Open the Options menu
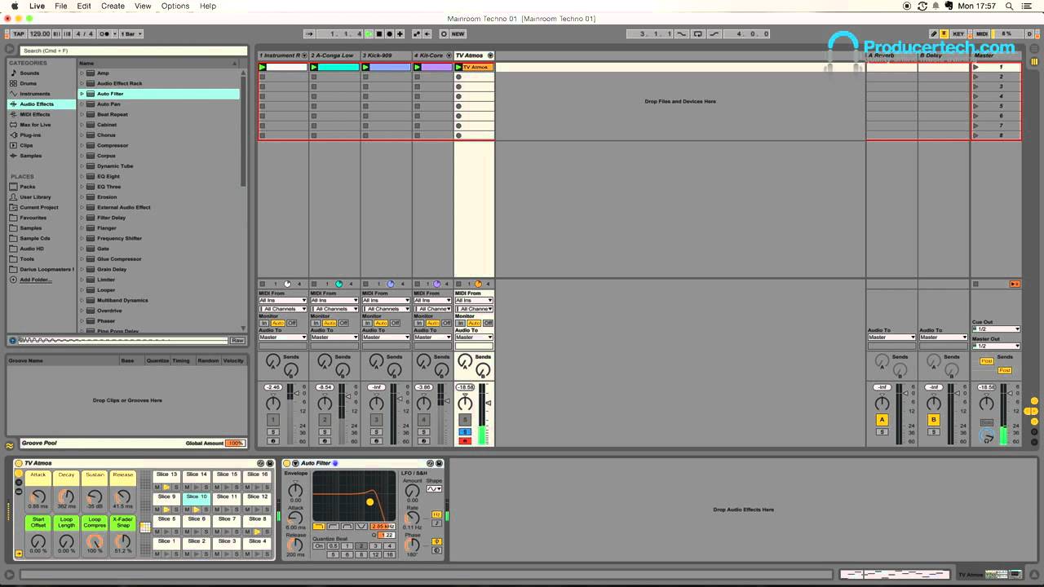Screen dimensions: 1044x587 [175, 6]
